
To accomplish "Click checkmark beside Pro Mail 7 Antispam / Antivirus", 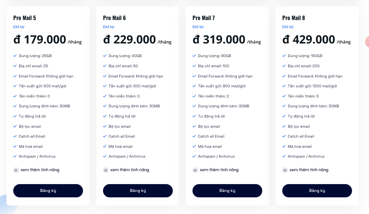I will click(x=194, y=156).
